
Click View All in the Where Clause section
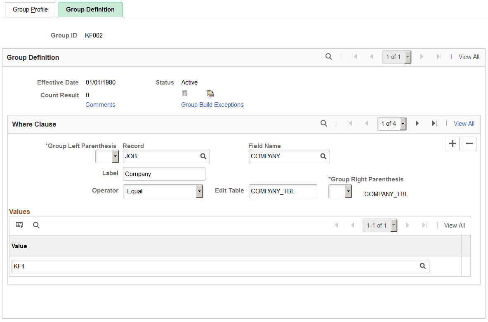(x=464, y=123)
